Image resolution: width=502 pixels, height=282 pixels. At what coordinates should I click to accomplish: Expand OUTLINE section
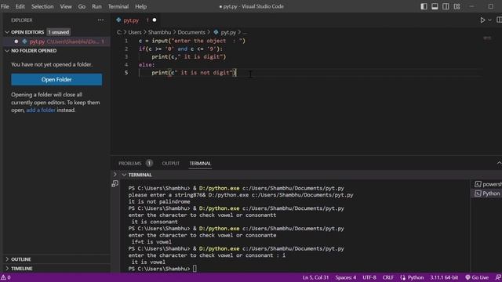click(7, 259)
